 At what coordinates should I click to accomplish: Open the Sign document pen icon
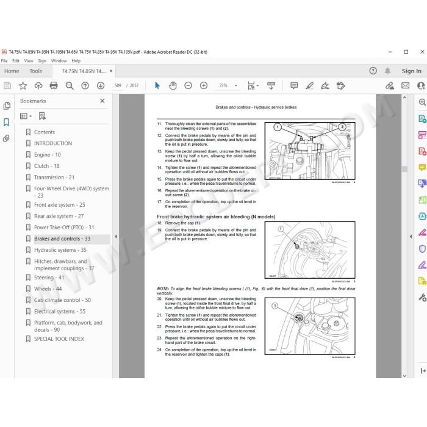pyautogui.click(x=325, y=86)
